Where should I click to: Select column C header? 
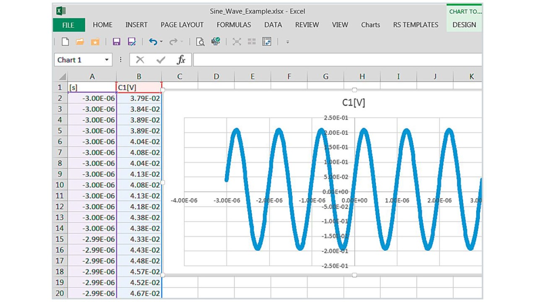pos(180,76)
